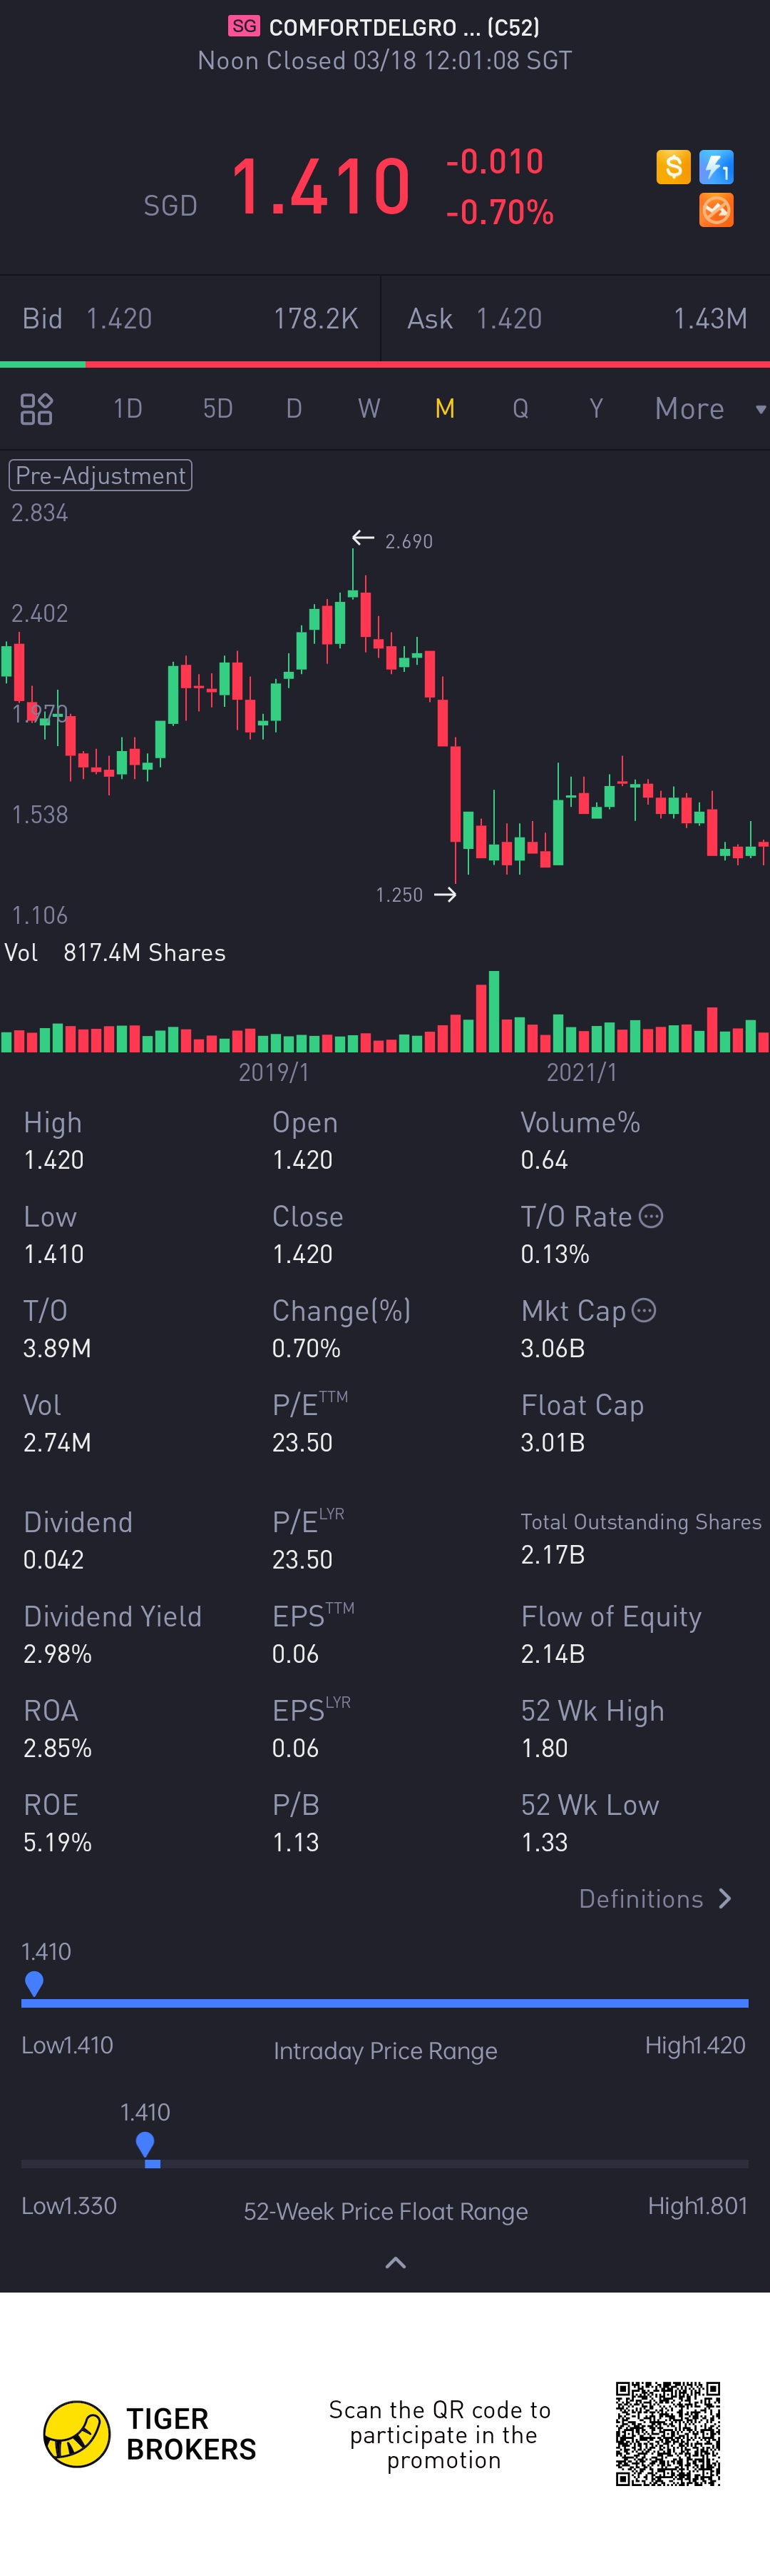Viewport: 770px width, 2576px height.
Task: Select the Y yearly chart tab
Action: coord(596,408)
